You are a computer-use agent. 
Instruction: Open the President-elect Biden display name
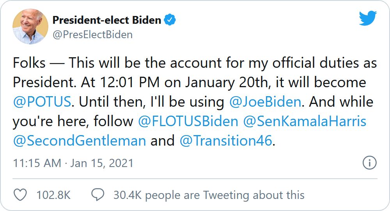(x=106, y=20)
